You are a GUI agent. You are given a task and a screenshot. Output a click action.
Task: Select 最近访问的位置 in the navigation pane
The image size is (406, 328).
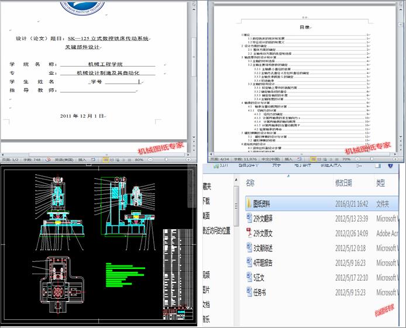(x=216, y=230)
